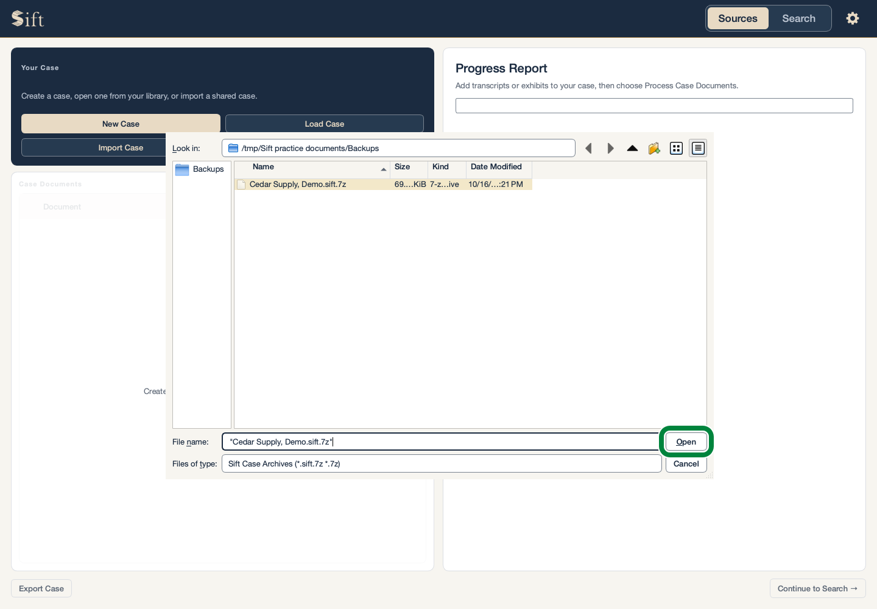Viewport: 877px width, 609px height.
Task: Click Continue to Search button
Action: [817, 588]
